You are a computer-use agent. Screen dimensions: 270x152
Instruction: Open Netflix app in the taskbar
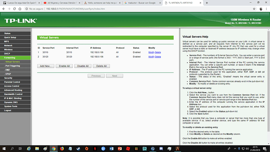coord(95,148)
